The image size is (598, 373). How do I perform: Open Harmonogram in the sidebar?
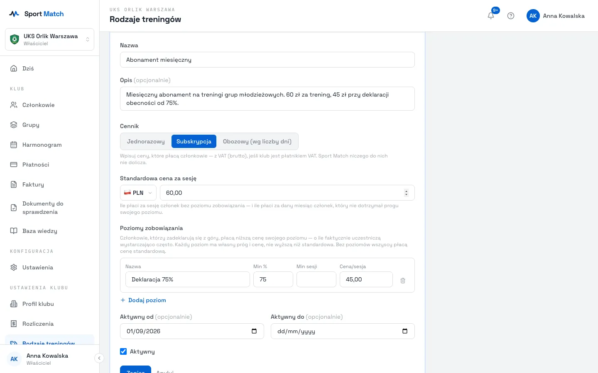[x=49, y=145]
